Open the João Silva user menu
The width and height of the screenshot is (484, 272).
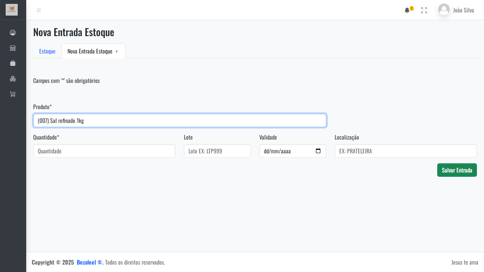click(463, 10)
